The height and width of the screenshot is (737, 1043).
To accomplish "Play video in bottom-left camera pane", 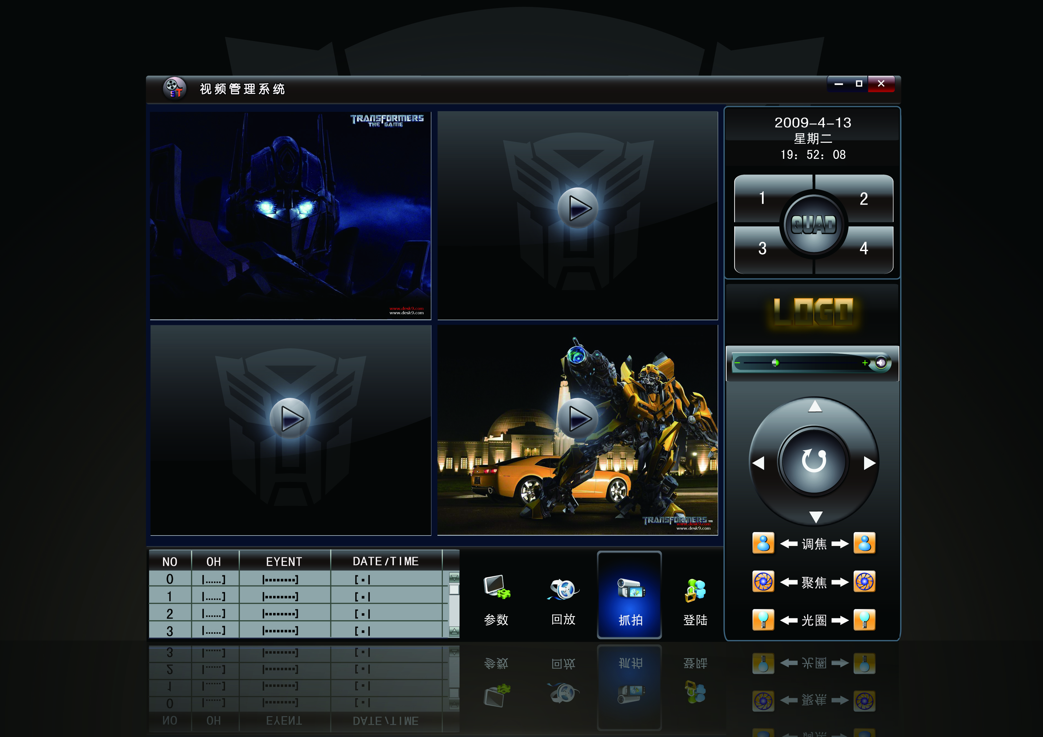I will 290,418.
